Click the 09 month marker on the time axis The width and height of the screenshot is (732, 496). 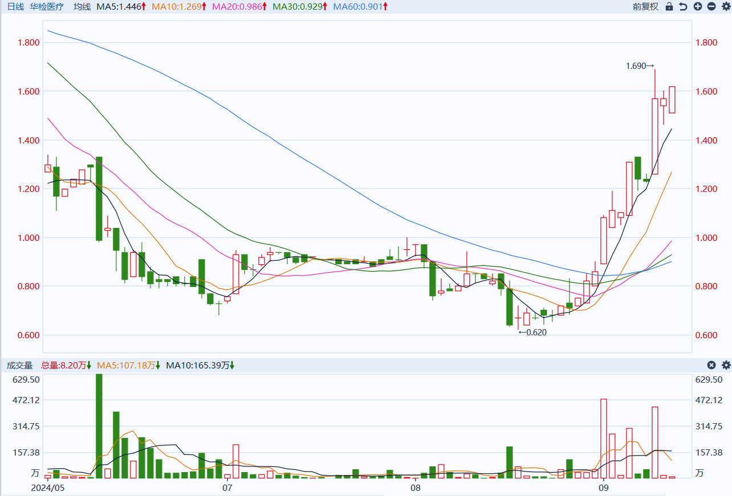(604, 488)
